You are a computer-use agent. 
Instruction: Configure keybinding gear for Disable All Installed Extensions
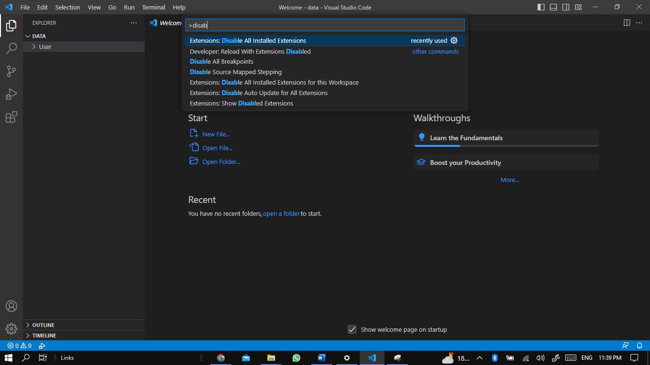pyautogui.click(x=454, y=40)
